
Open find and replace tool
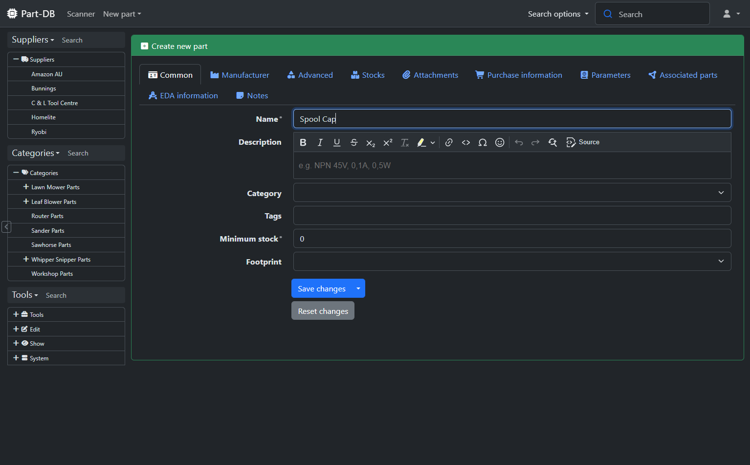point(552,142)
